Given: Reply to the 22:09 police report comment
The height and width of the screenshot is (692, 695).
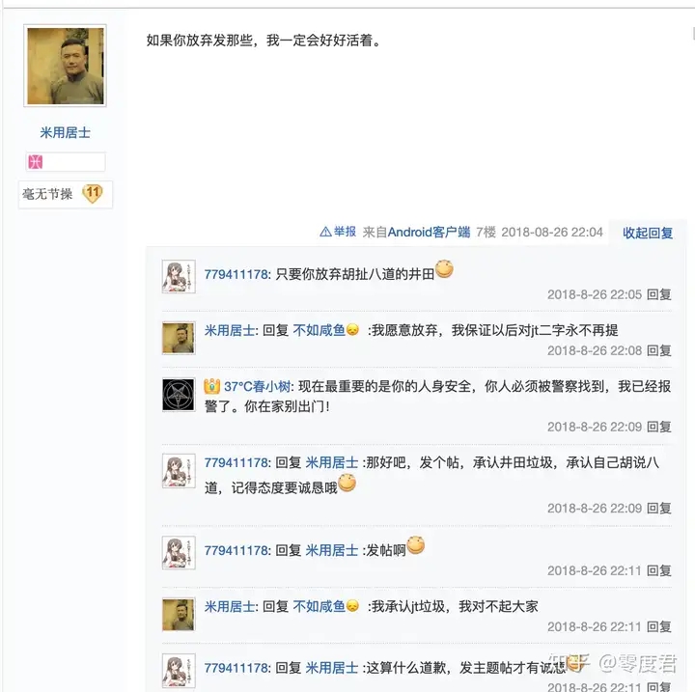Looking at the screenshot, I should [x=658, y=427].
